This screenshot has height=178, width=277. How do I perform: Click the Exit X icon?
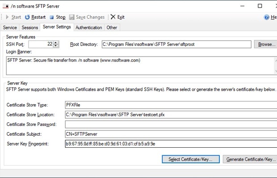tap(113, 17)
